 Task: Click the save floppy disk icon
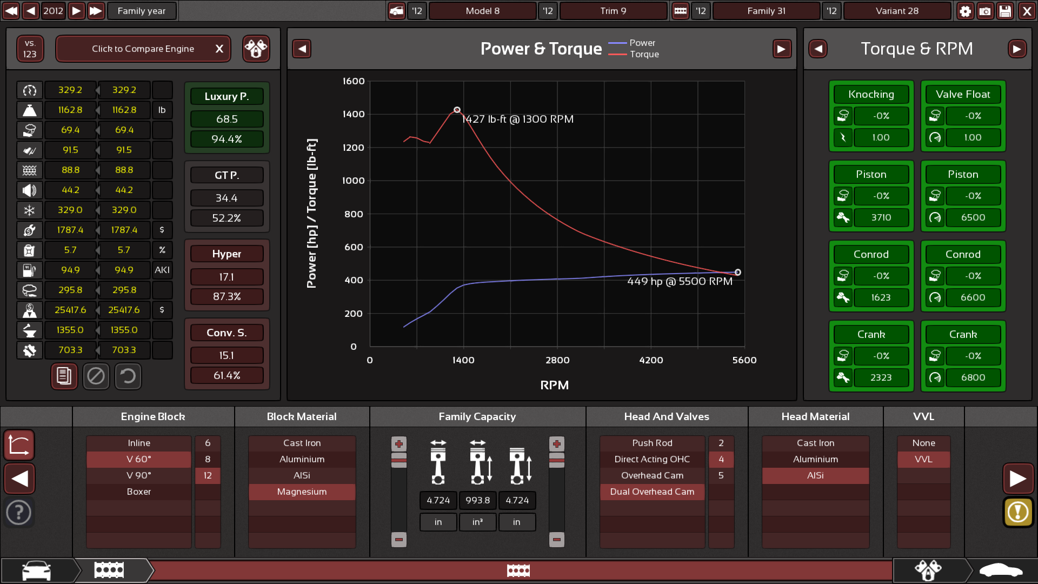coord(1005,11)
